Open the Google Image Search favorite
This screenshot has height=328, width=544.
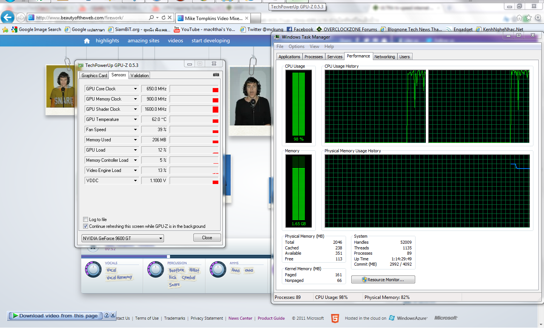point(36,29)
